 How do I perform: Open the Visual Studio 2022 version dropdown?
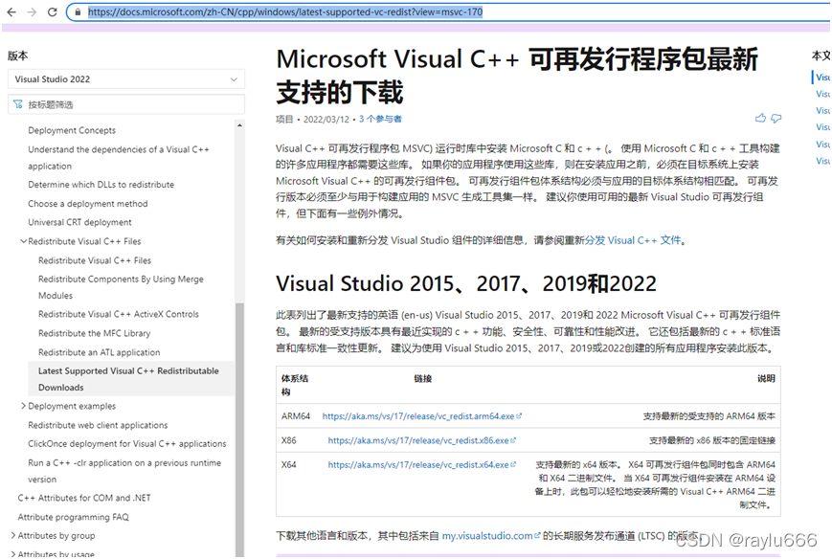coord(126,79)
